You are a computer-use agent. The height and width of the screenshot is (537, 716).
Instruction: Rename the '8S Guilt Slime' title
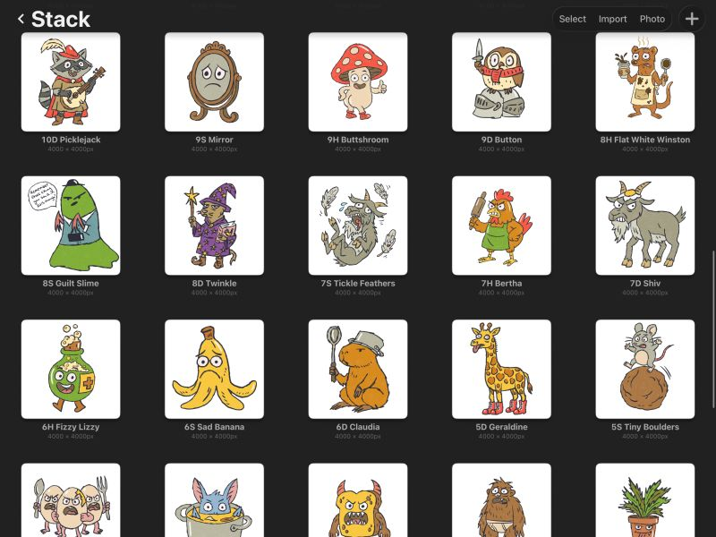tap(71, 283)
